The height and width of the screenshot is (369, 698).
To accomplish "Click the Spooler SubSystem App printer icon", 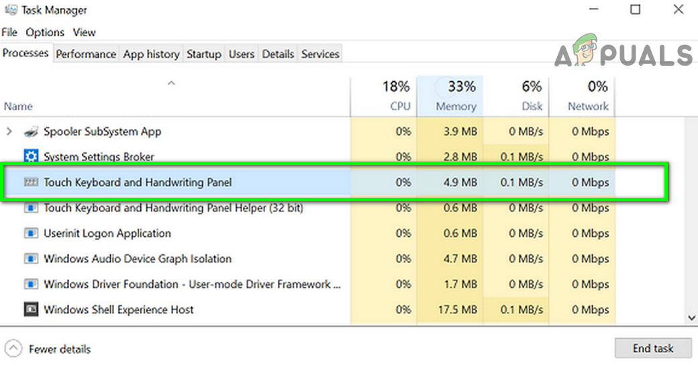I will pyautogui.click(x=30, y=131).
